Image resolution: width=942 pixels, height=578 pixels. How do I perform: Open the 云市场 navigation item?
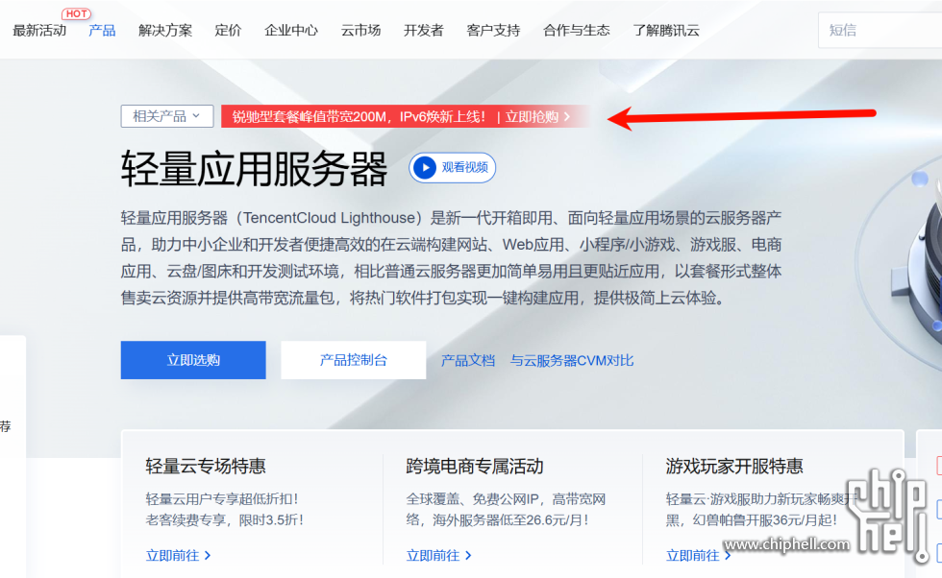coord(361,31)
